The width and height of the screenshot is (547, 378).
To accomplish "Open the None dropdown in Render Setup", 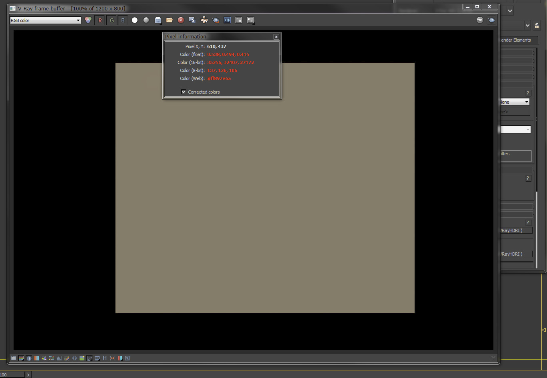I will (515, 102).
